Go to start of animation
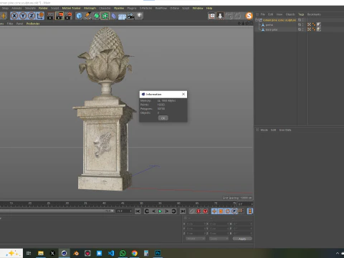344x258 pixels. click(x=138, y=211)
